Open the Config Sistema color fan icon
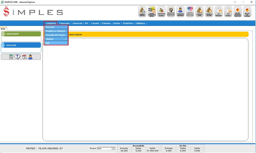Screen dimensions: 256x153 (x=190, y=12)
